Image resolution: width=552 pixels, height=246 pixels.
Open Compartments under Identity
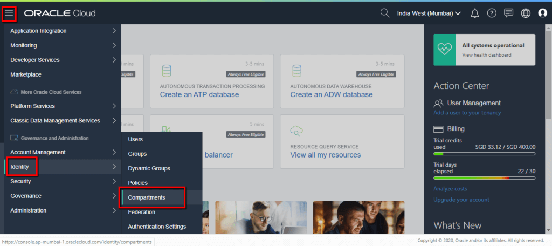(x=162, y=197)
